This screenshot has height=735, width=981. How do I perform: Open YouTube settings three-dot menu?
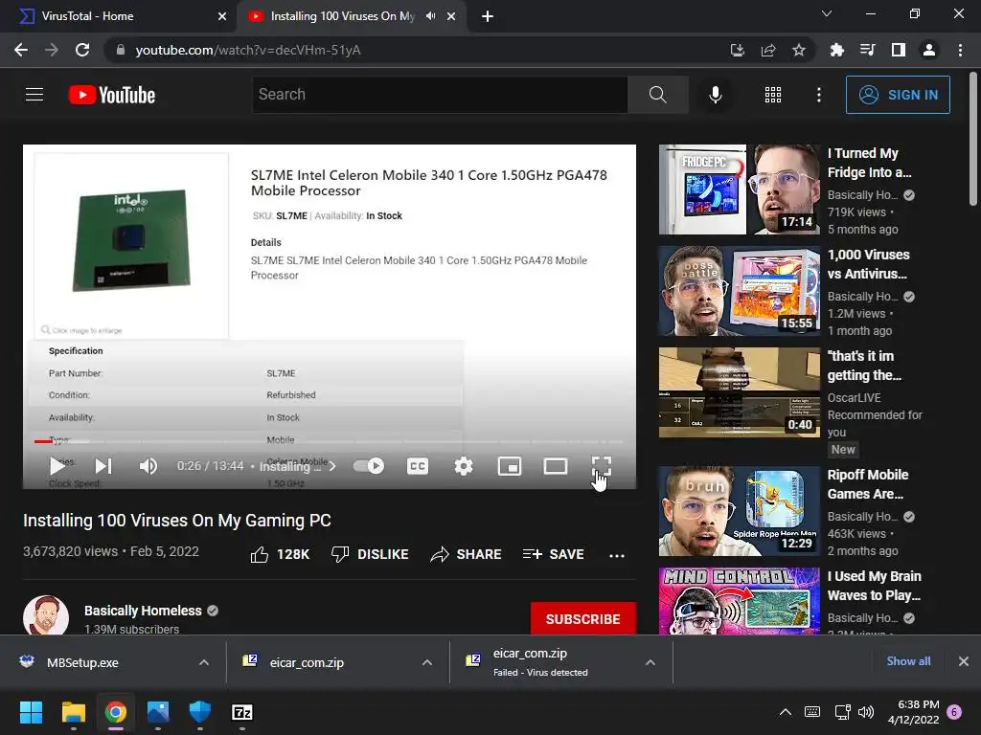tap(819, 95)
